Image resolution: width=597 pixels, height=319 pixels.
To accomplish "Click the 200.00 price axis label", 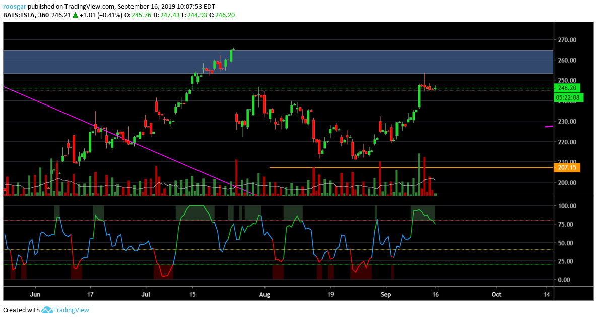I will click(x=567, y=183).
